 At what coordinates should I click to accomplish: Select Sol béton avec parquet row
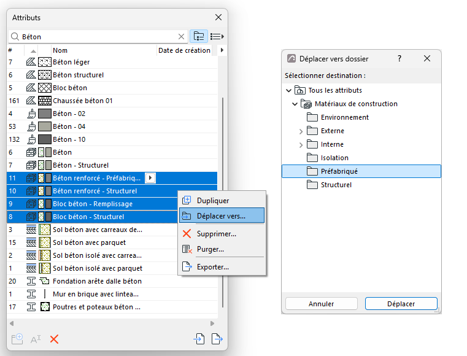[92, 242]
